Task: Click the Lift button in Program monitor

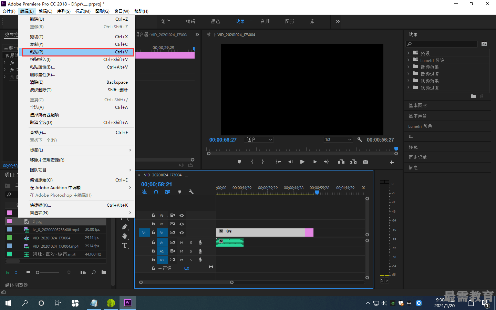Action: [341, 162]
